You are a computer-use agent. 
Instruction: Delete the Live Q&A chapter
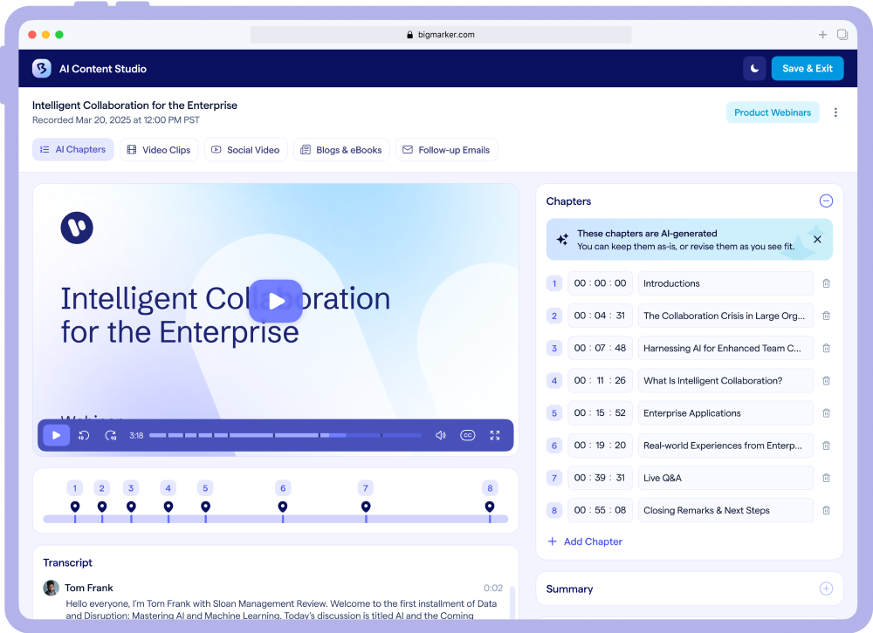coord(826,478)
